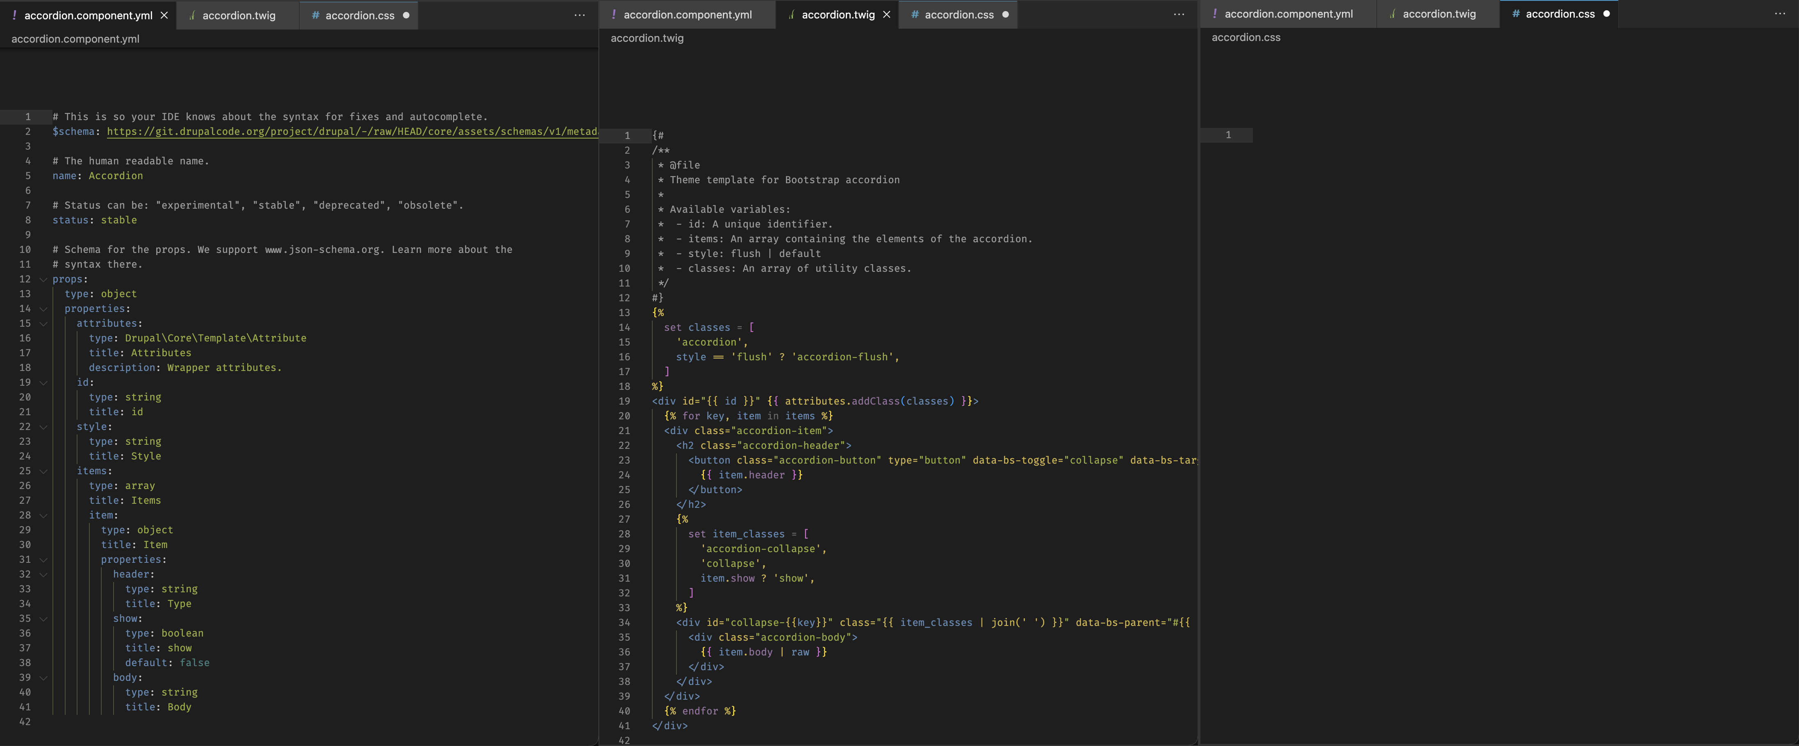Click accordion.css breadcrumb in right pane
Image resolution: width=1799 pixels, height=746 pixels.
click(x=1245, y=37)
